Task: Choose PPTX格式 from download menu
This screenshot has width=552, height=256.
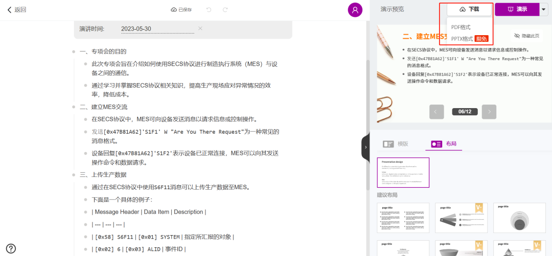Action: pos(462,39)
